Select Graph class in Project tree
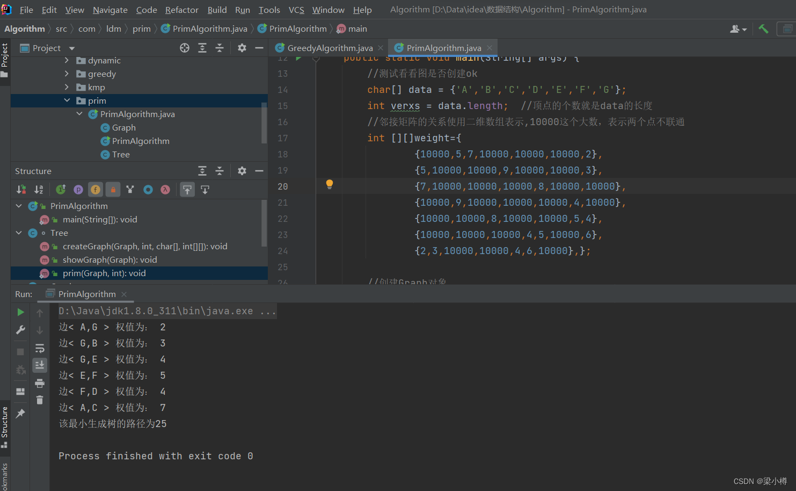The width and height of the screenshot is (796, 491). pos(118,127)
